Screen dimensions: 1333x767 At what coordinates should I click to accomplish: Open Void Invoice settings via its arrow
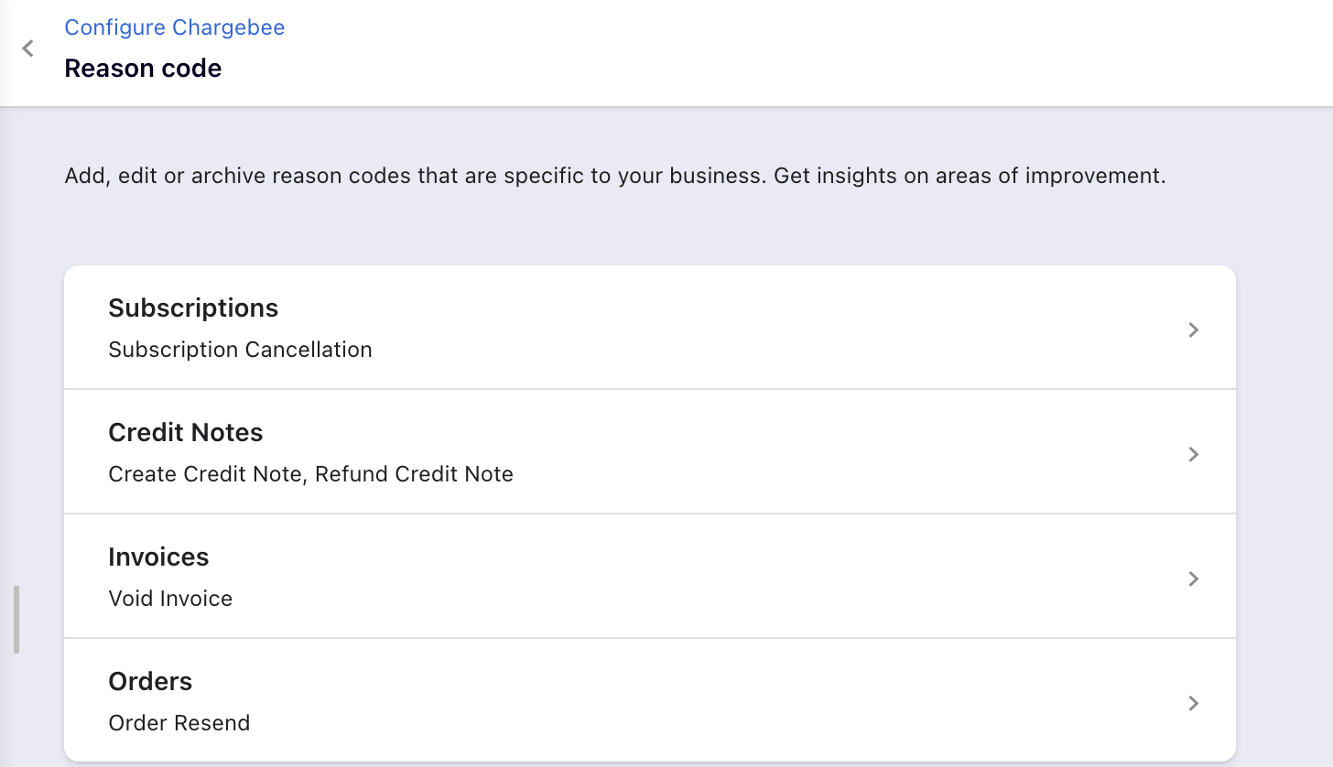pyautogui.click(x=1193, y=578)
